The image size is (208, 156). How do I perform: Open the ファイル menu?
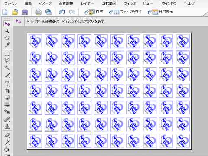pos(10,3)
